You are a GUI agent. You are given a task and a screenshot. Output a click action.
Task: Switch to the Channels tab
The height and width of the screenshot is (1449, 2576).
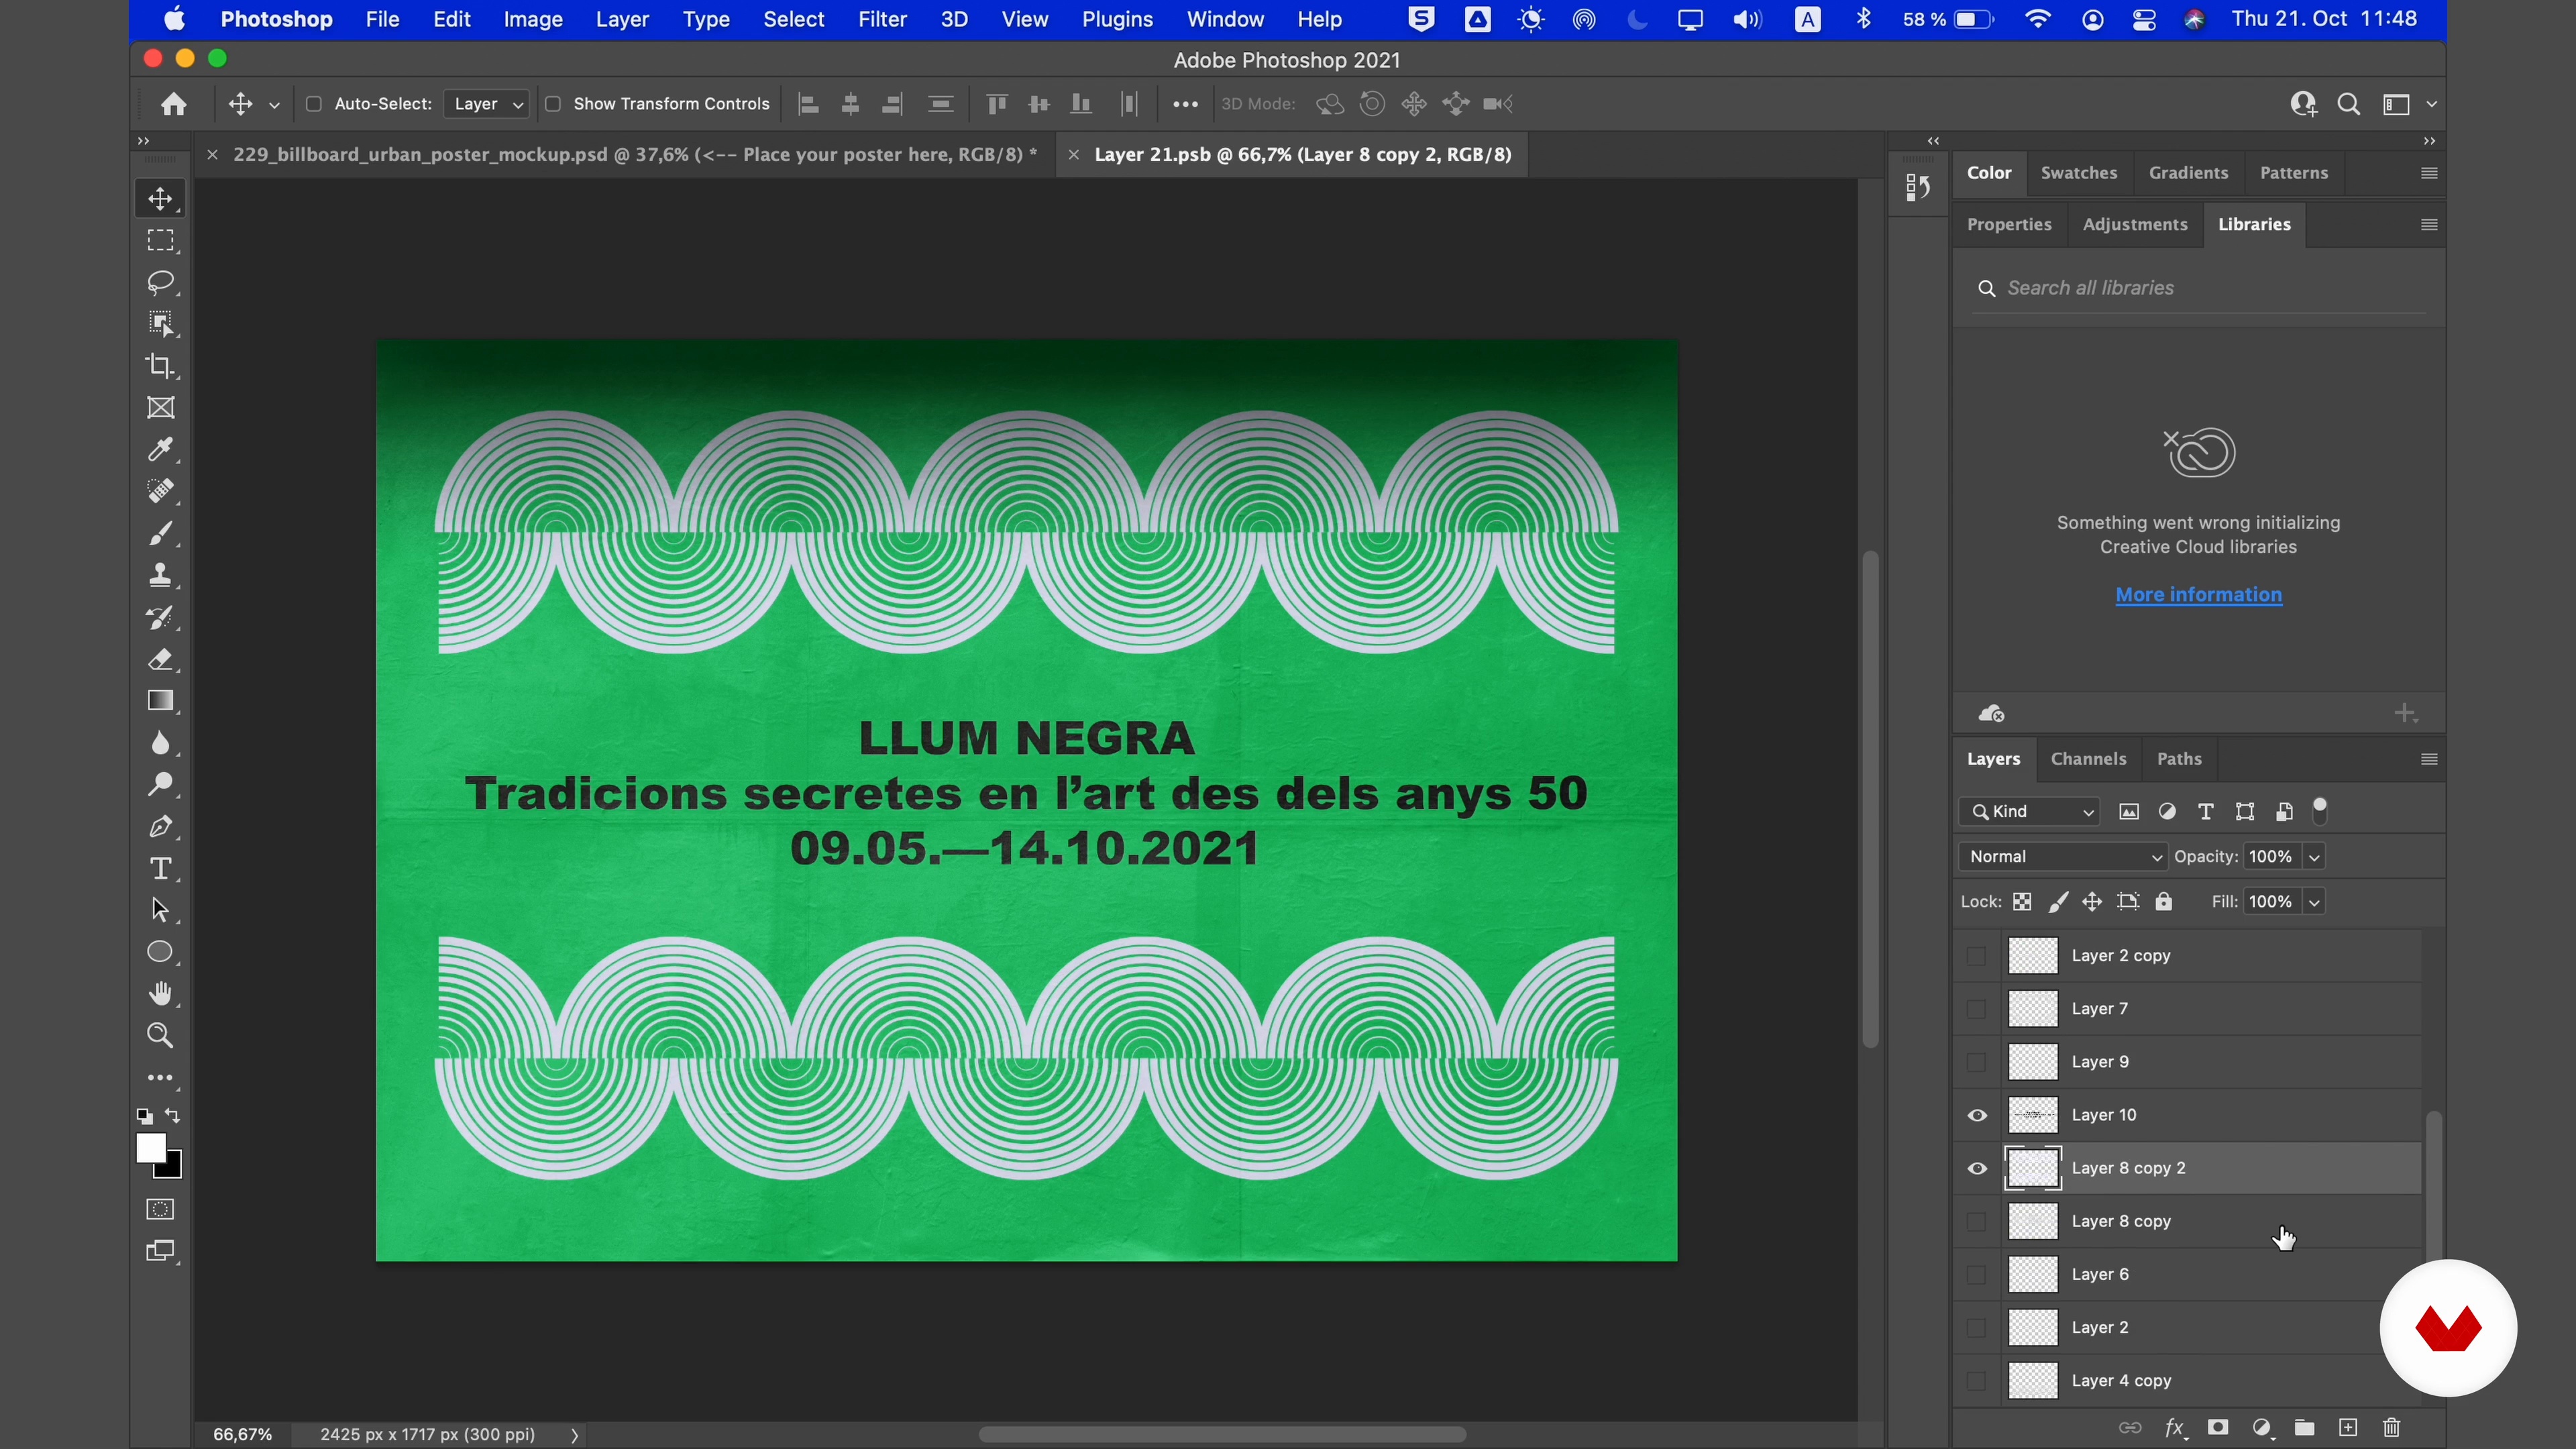2088,759
